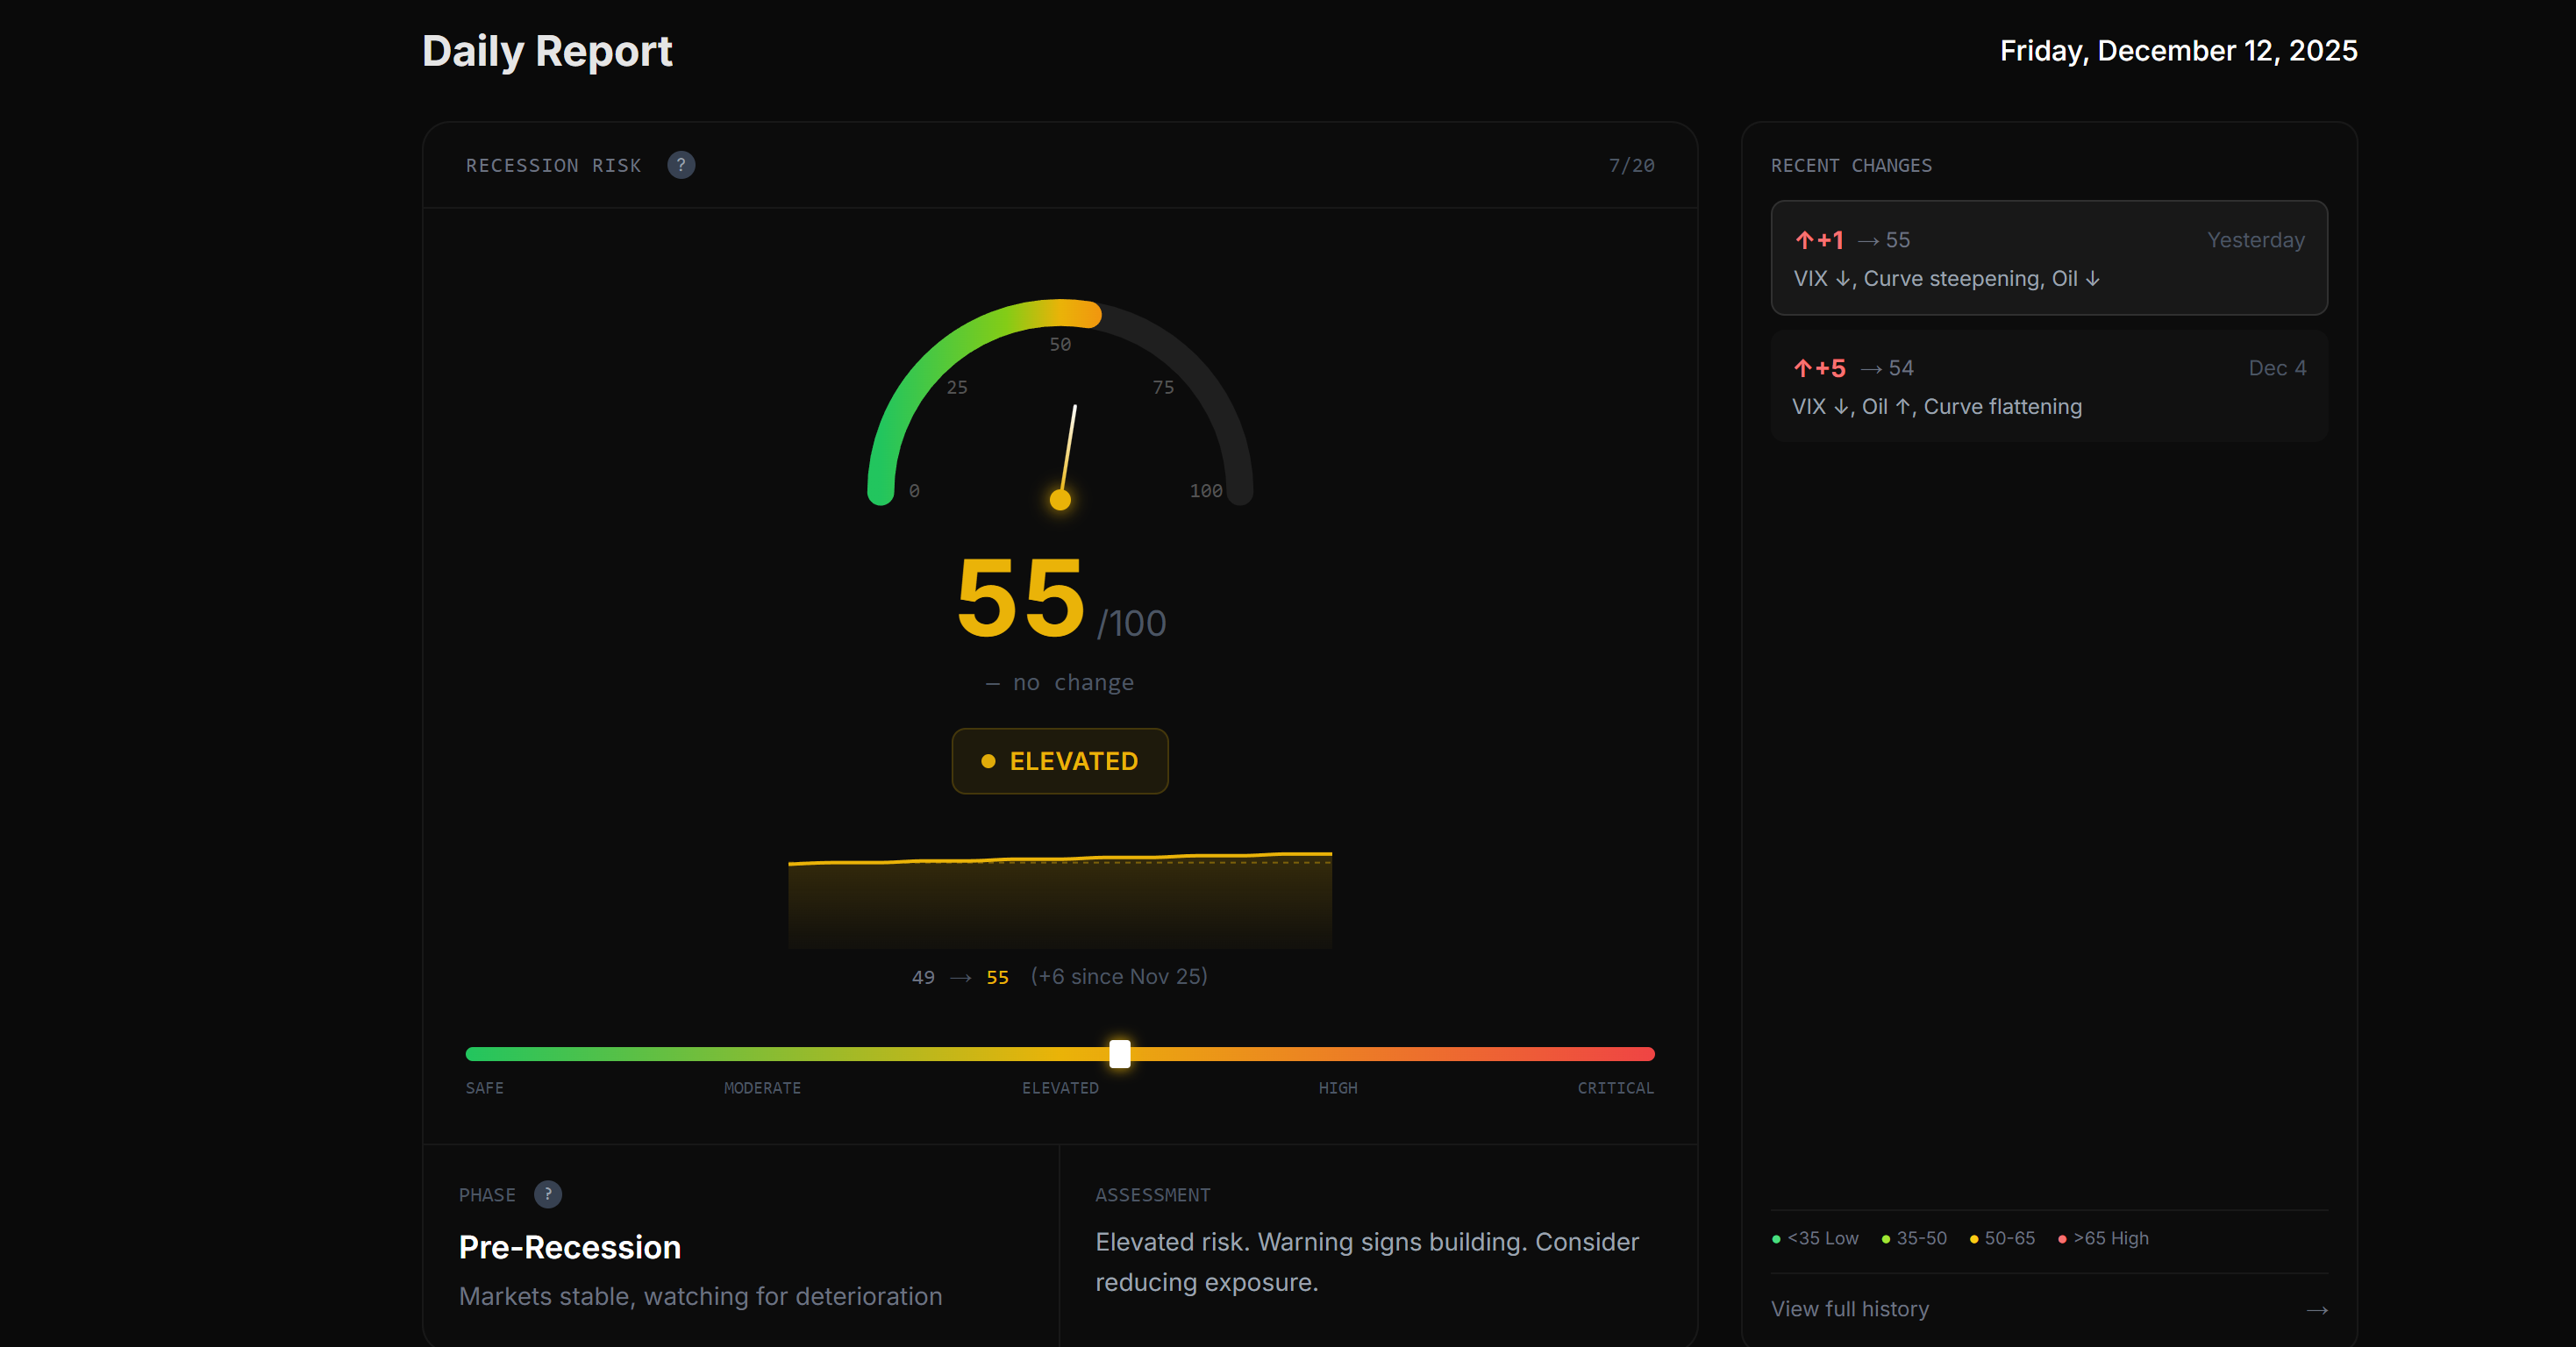The width and height of the screenshot is (2576, 1347).
Task: Click the white risk-scale slider handle
Action: tap(1119, 1053)
